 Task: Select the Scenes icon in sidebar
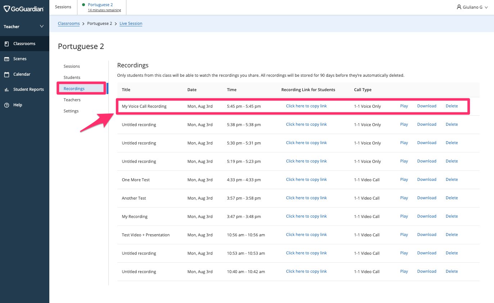click(x=6, y=59)
